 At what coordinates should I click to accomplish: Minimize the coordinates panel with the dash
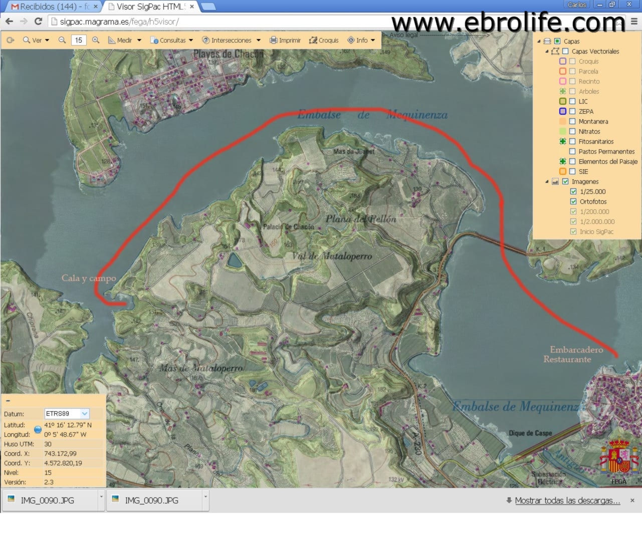(x=8, y=401)
